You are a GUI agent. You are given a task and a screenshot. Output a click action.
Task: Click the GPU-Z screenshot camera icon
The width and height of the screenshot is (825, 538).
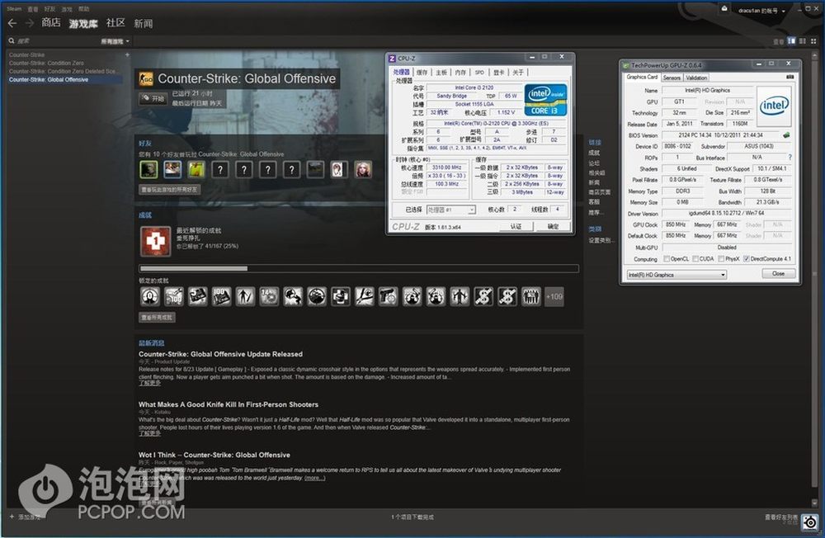(790, 78)
